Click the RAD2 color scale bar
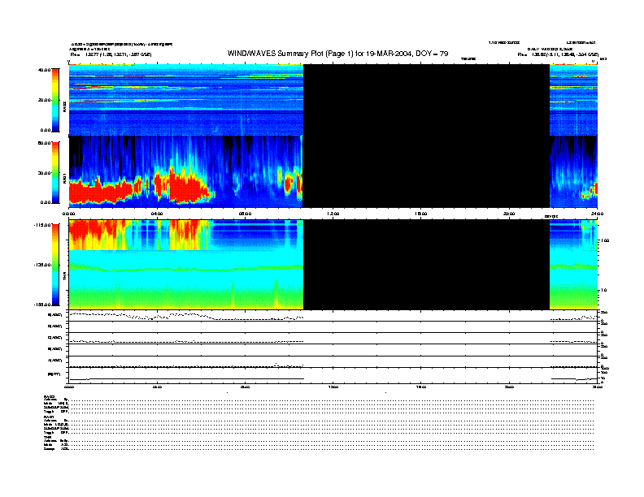Image resolution: width=644 pixels, height=497 pixels. (x=56, y=100)
